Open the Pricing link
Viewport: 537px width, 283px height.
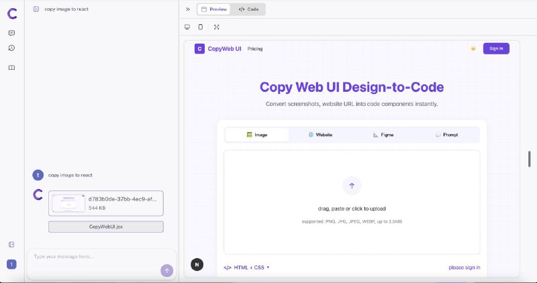tap(255, 48)
